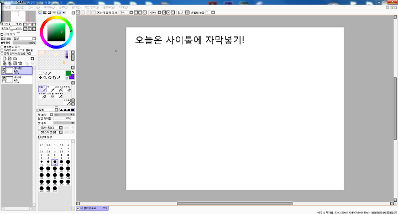
Task: Open the Edit menu
Action: pos(20,7)
